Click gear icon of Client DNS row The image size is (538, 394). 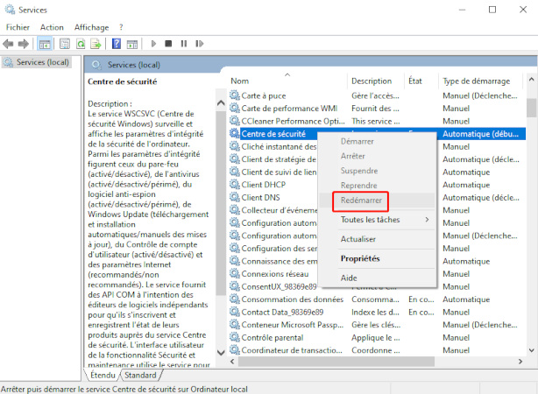pyautogui.click(x=235, y=197)
